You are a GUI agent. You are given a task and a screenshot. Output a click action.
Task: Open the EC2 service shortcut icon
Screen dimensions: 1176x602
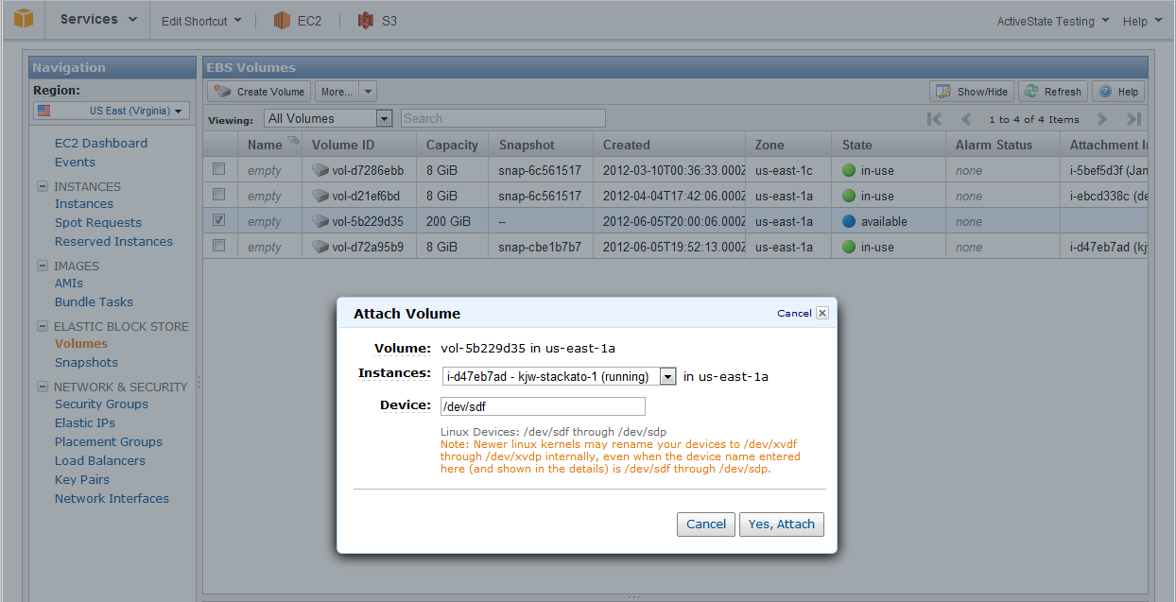pos(282,20)
